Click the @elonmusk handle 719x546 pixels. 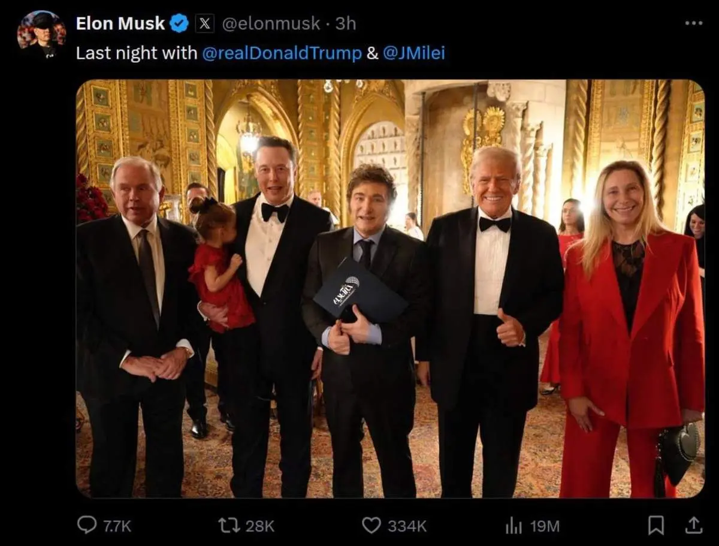271,23
